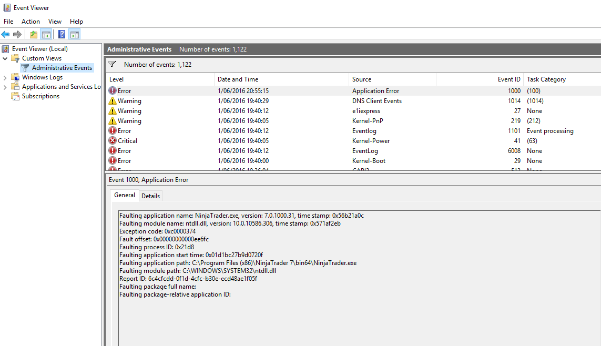Screen dimensions: 601x346
Task: Select the e1iexpress source cell
Action: 366,111
